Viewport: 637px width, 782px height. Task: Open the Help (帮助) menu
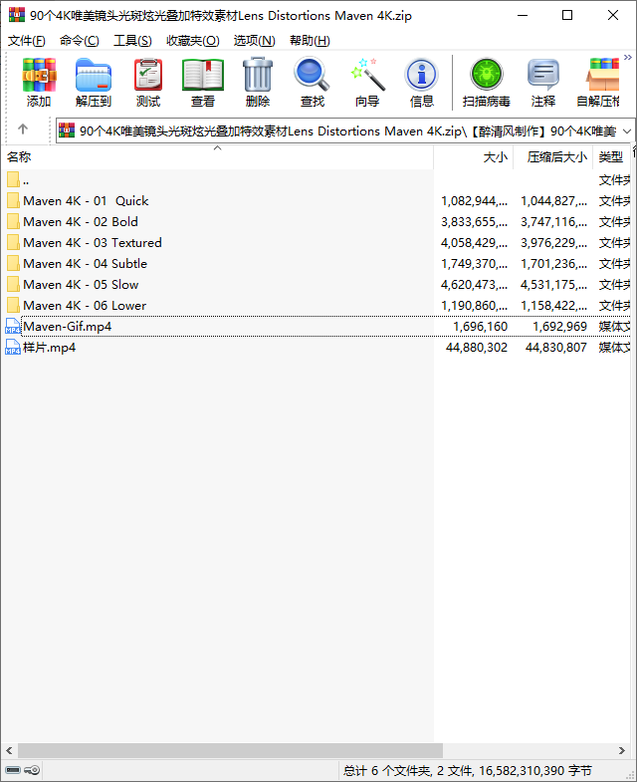[x=310, y=41]
